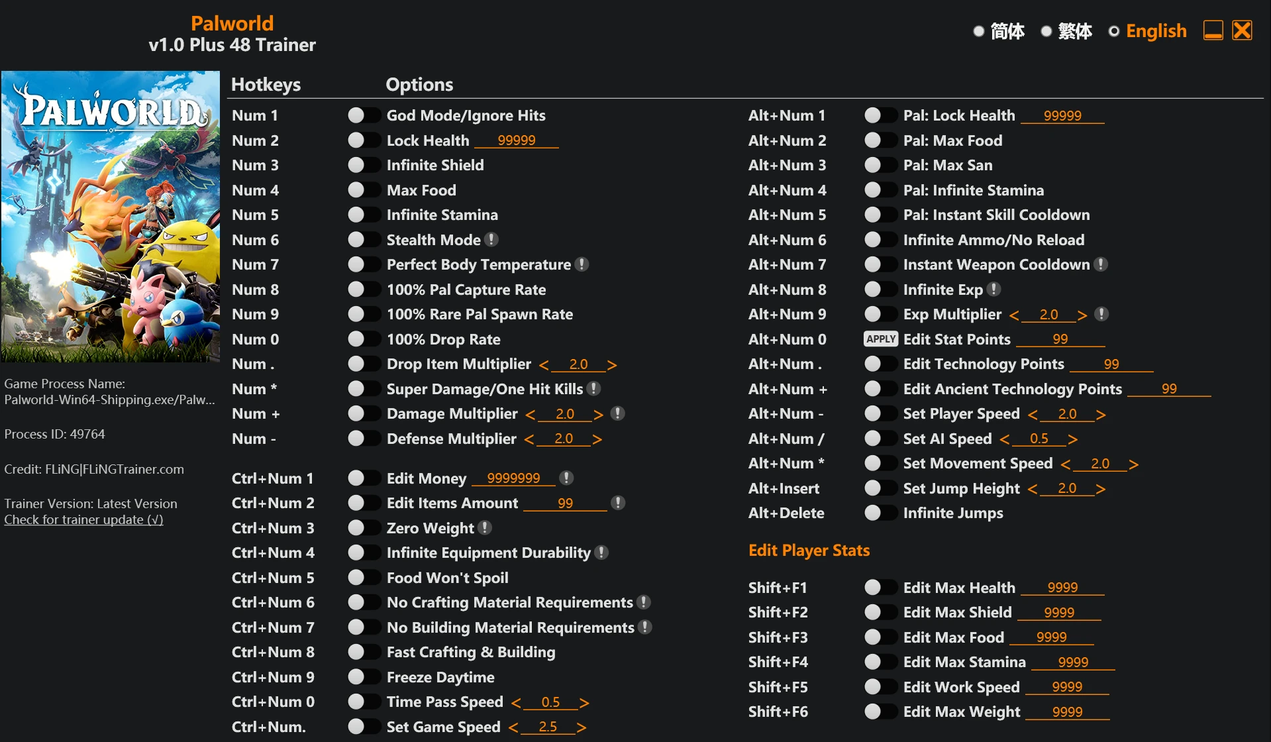Enable Freeze Daytime option
This screenshot has width=1271, height=742.
[364, 677]
